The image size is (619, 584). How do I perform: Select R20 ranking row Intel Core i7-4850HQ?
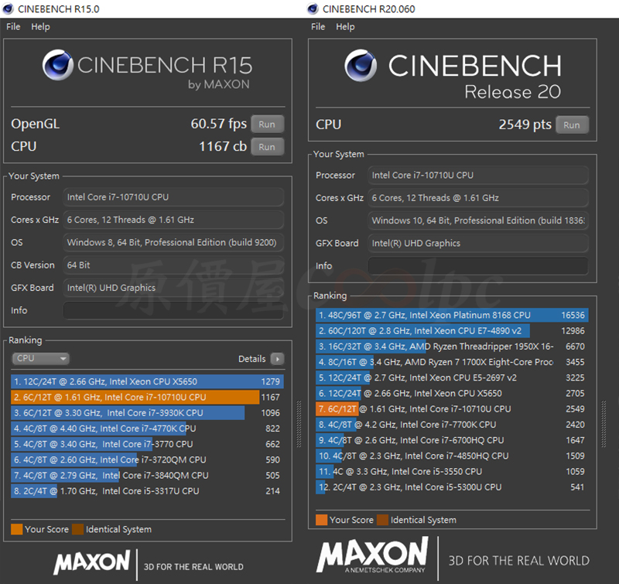pyautogui.click(x=452, y=456)
